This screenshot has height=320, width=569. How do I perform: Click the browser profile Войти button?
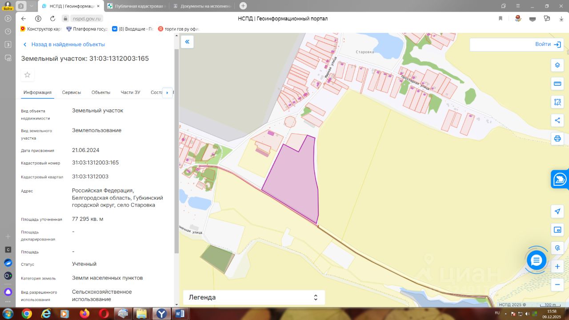[x=8, y=6]
